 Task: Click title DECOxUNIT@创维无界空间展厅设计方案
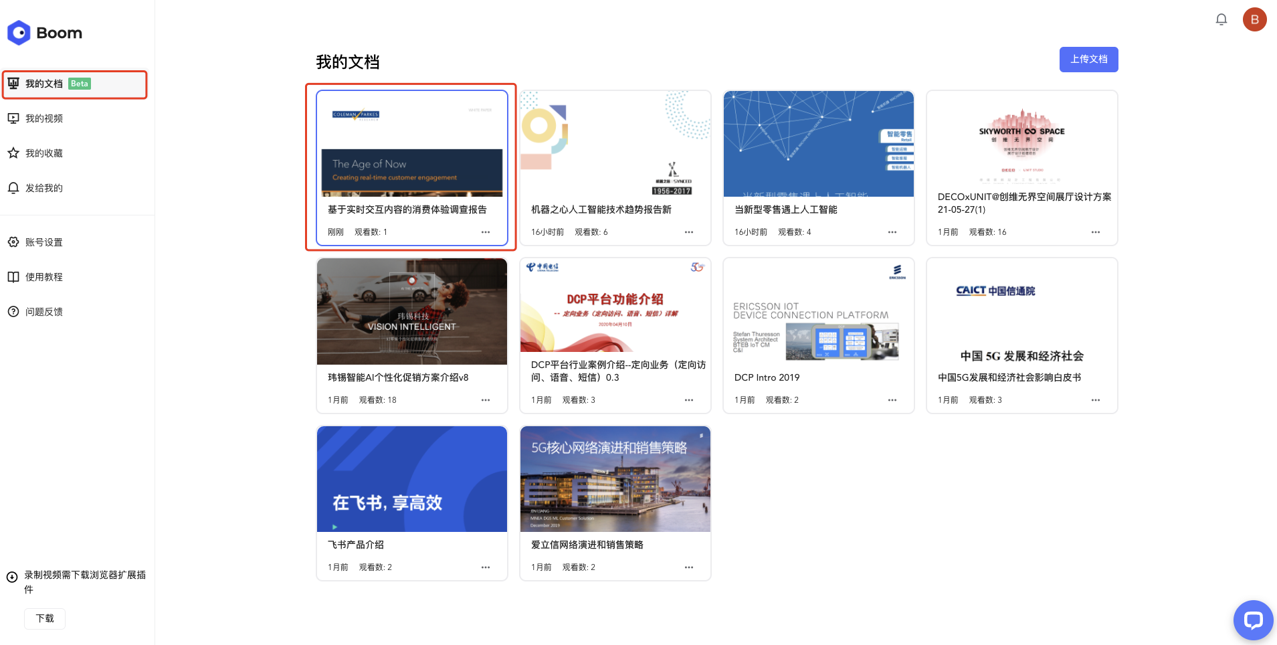(1025, 203)
